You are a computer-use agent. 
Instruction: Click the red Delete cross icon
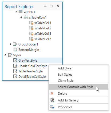point(52,93)
